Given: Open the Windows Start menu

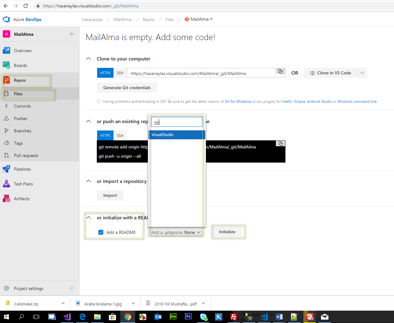Looking at the screenshot, I should (x=6, y=317).
